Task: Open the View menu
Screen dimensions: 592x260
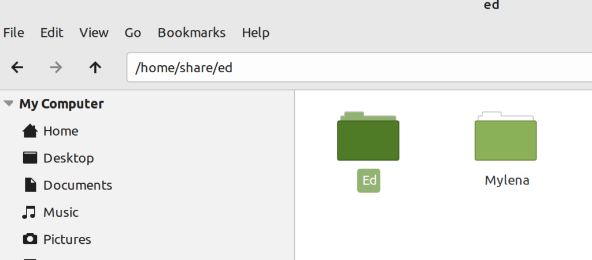Action: point(94,33)
